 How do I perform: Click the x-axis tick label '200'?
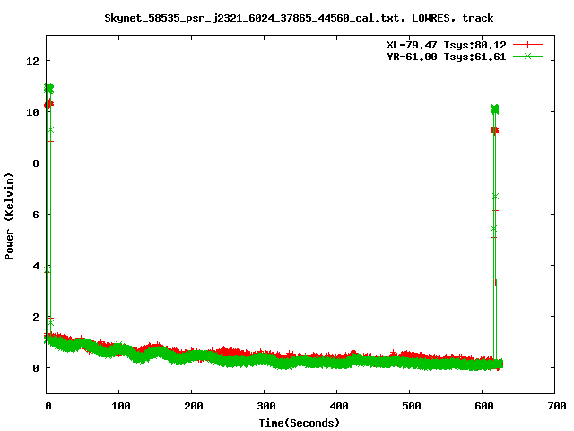[x=194, y=406]
